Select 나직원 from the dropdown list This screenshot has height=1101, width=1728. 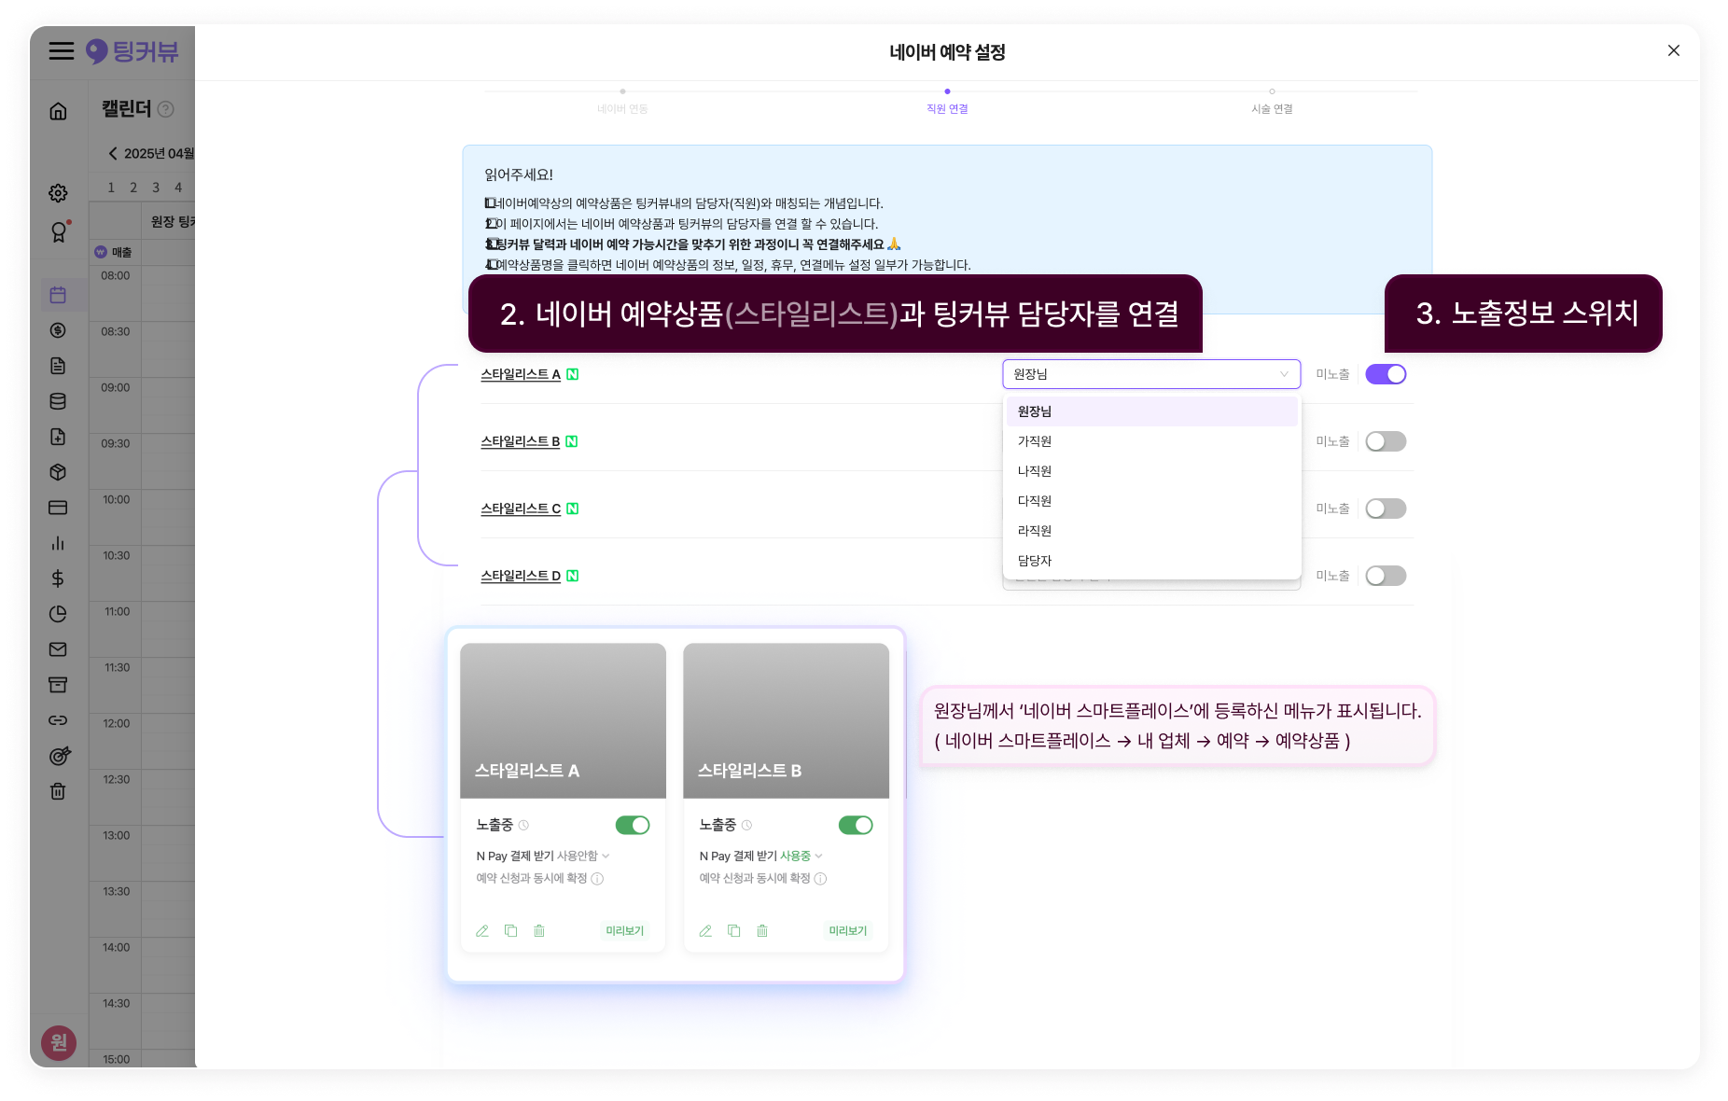[x=1151, y=471]
